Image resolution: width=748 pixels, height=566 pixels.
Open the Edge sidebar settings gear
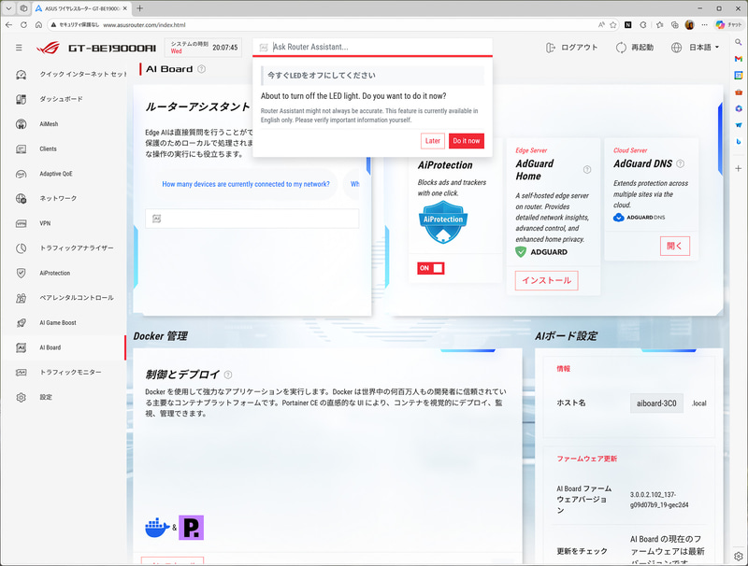[739, 556]
